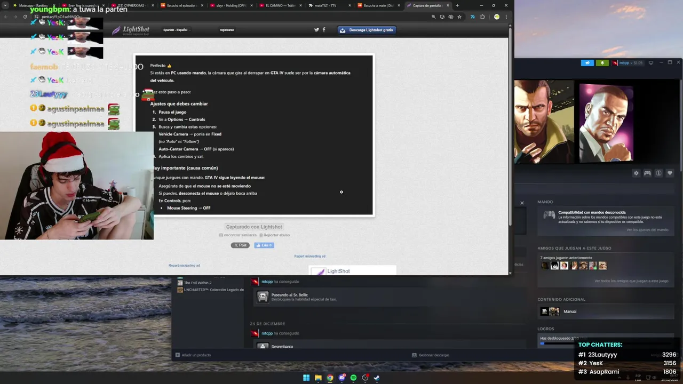Click Report misleading ad link below Like button
Viewport: 683px width, 384px height.
tap(309, 256)
